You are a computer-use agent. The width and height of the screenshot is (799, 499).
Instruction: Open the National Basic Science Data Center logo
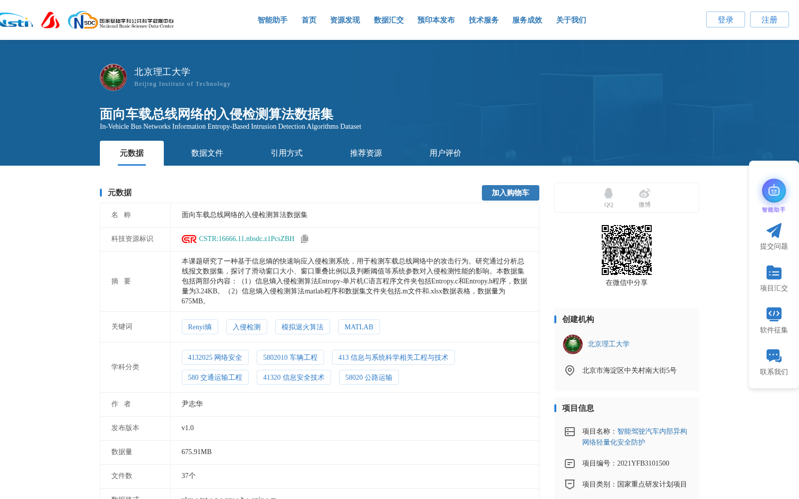point(121,20)
